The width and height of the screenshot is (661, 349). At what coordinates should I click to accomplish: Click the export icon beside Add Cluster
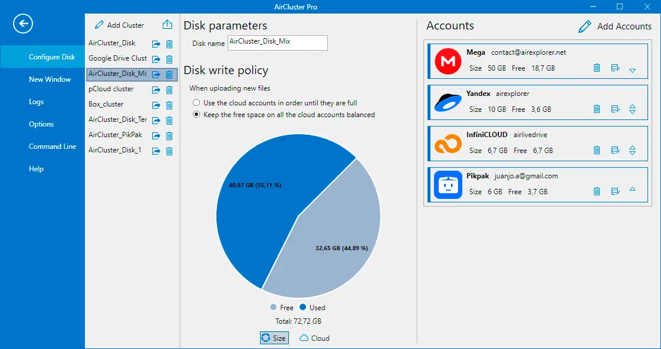[x=167, y=24]
